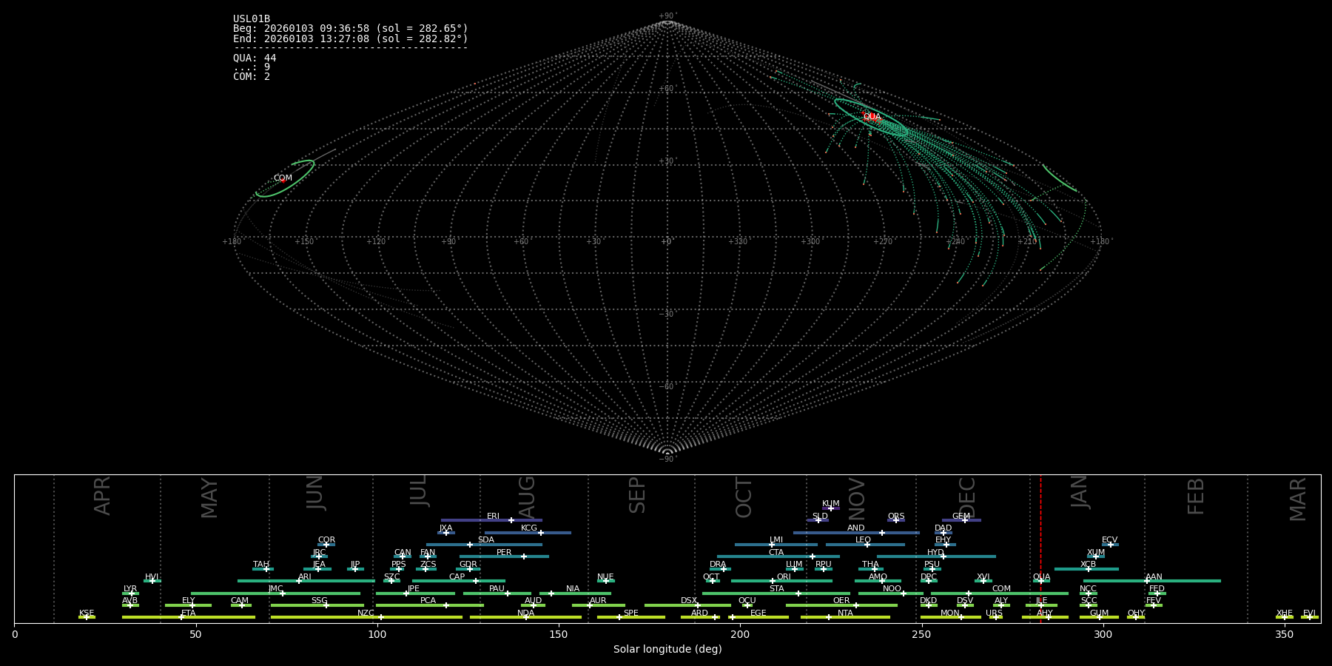The width and height of the screenshot is (1332, 666).
Task: Select the GEM shower peak marker
Action: click(x=965, y=520)
